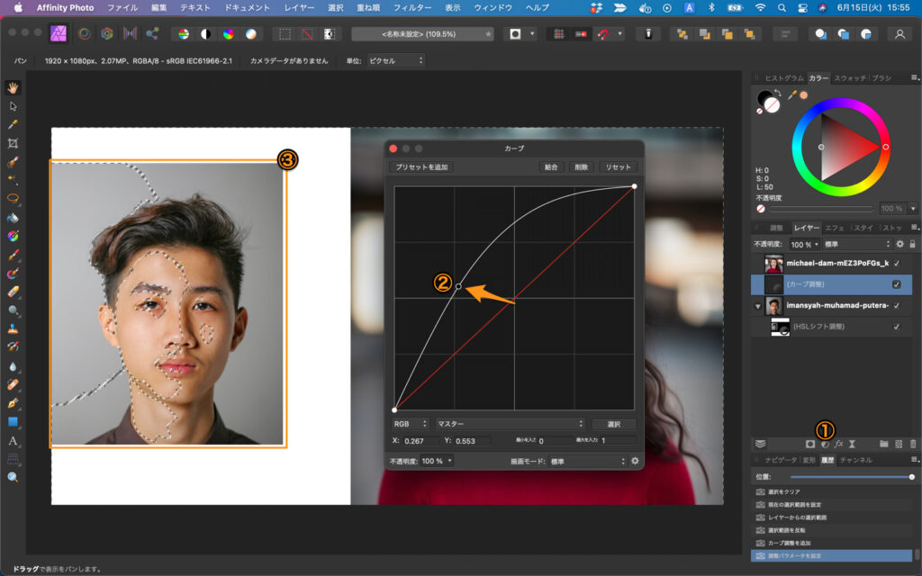Open the RGB color model dropdown in Curves
Screen dimensions: 922x576
[411, 424]
